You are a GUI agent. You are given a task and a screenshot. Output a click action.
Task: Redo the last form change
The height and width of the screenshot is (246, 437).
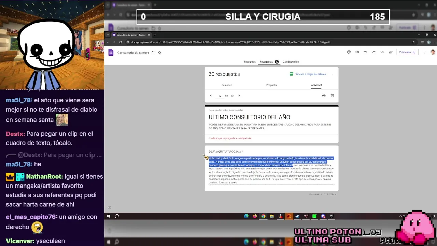tap(374, 52)
